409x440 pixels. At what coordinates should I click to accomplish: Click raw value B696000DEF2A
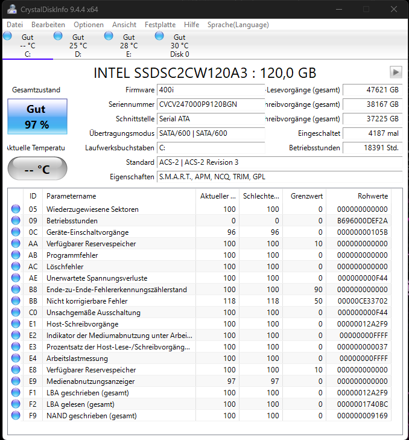[x=363, y=221]
